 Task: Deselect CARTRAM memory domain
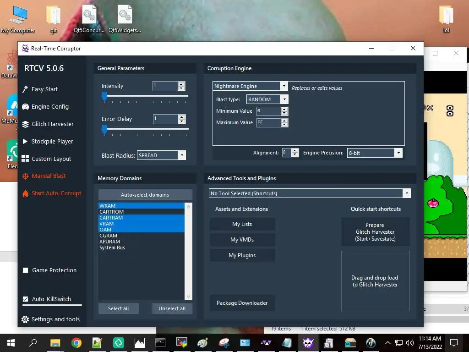coord(142,218)
